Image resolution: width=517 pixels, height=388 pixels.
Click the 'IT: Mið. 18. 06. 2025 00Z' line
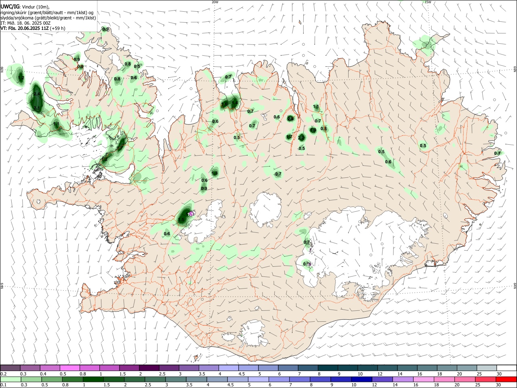(25, 23)
